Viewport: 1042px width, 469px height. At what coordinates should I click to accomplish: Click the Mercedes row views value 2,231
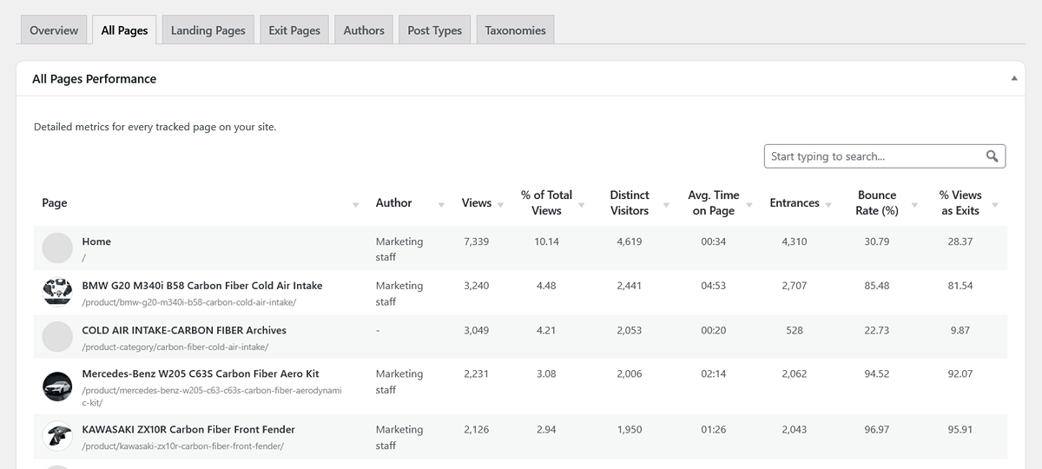coord(477,374)
